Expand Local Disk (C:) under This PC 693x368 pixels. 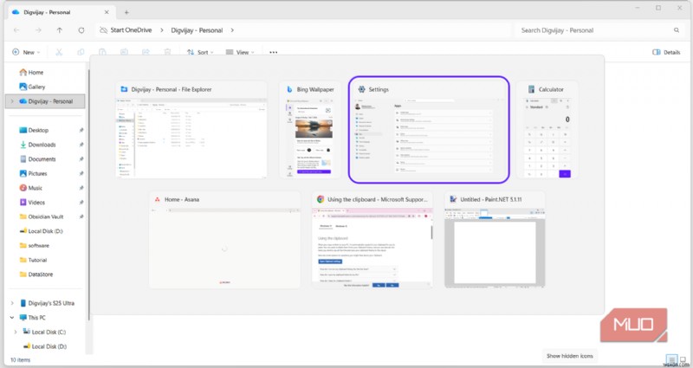click(x=16, y=332)
